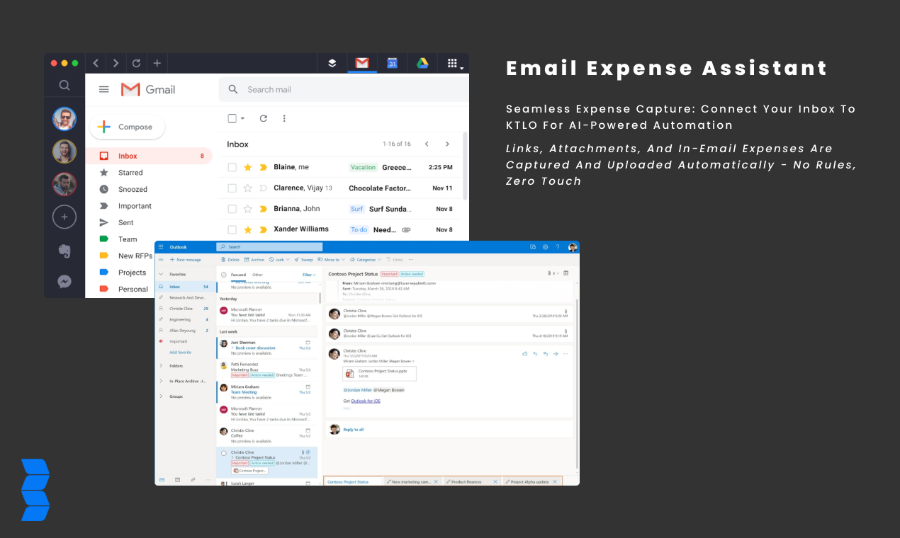The image size is (900, 538).
Task: Open the Google Calendar icon in top bar
Action: pos(392,63)
